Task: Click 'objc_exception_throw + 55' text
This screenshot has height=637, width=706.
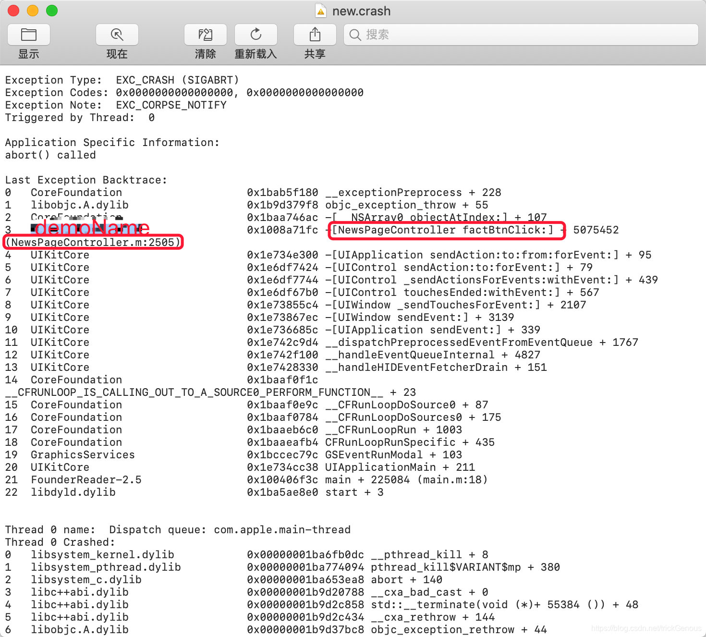Action: click(407, 205)
